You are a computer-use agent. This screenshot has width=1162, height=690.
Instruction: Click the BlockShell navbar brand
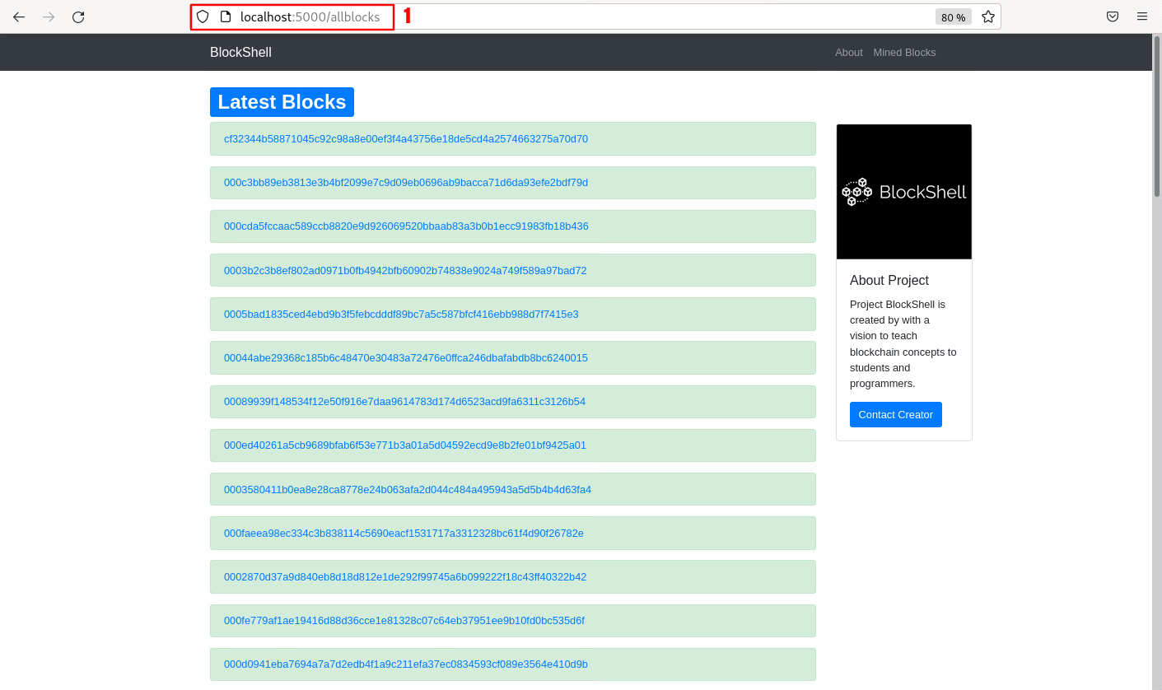(240, 52)
